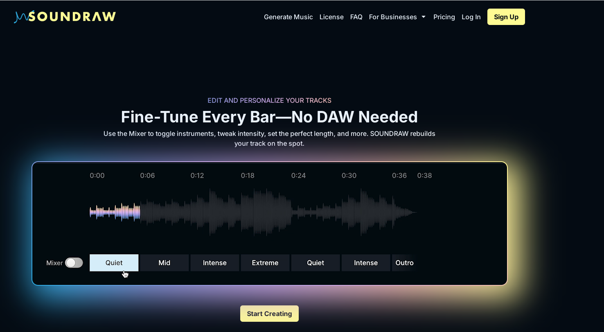This screenshot has width=604, height=332.
Task: Click the "EDIT AND PERSONALIZE YOUR TRACKS" text
Action: 269,100
